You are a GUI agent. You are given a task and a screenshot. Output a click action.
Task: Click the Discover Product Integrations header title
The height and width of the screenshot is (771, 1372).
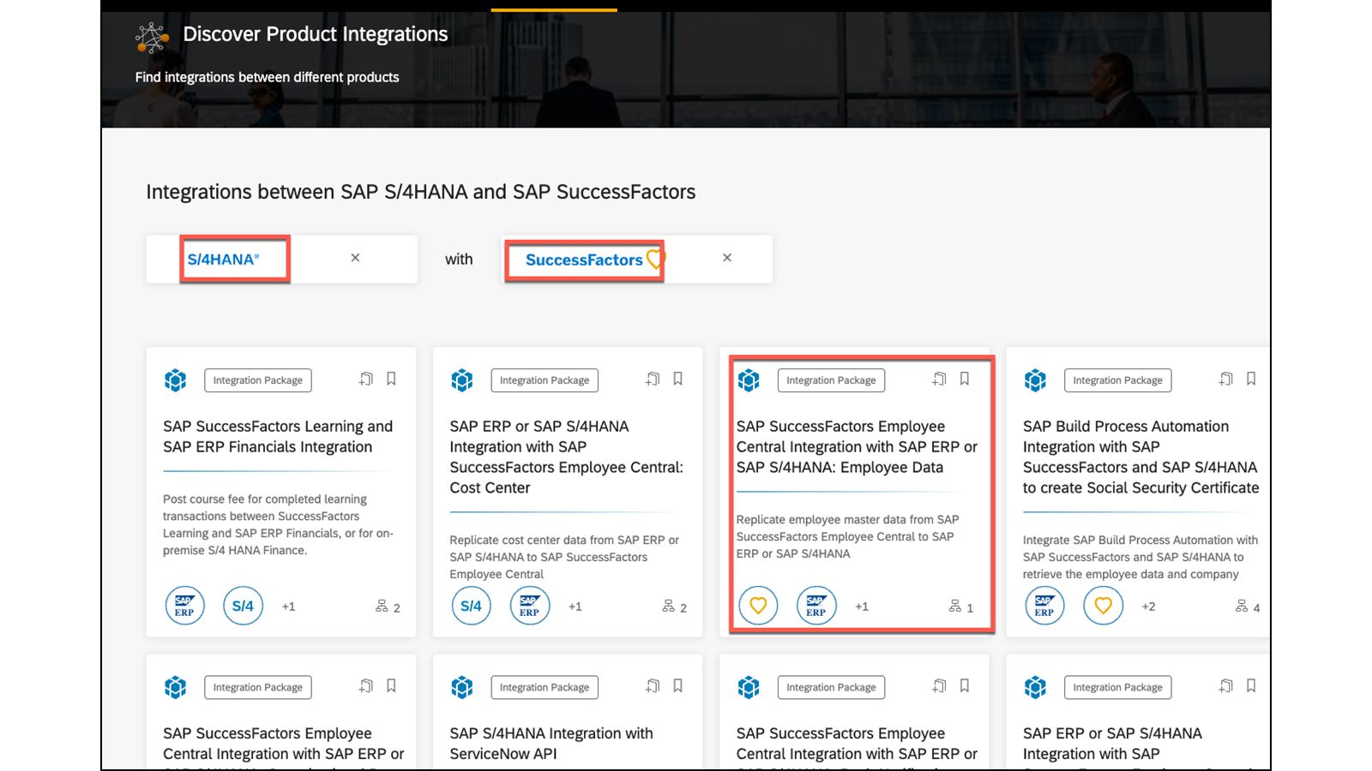pos(316,34)
